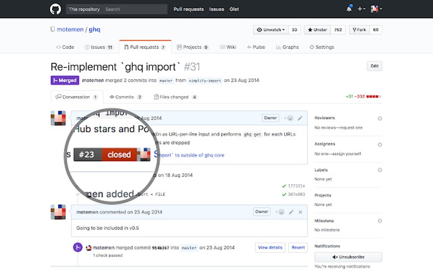Open the plus menu in the header
The width and height of the screenshot is (433, 271).
pos(361,8)
